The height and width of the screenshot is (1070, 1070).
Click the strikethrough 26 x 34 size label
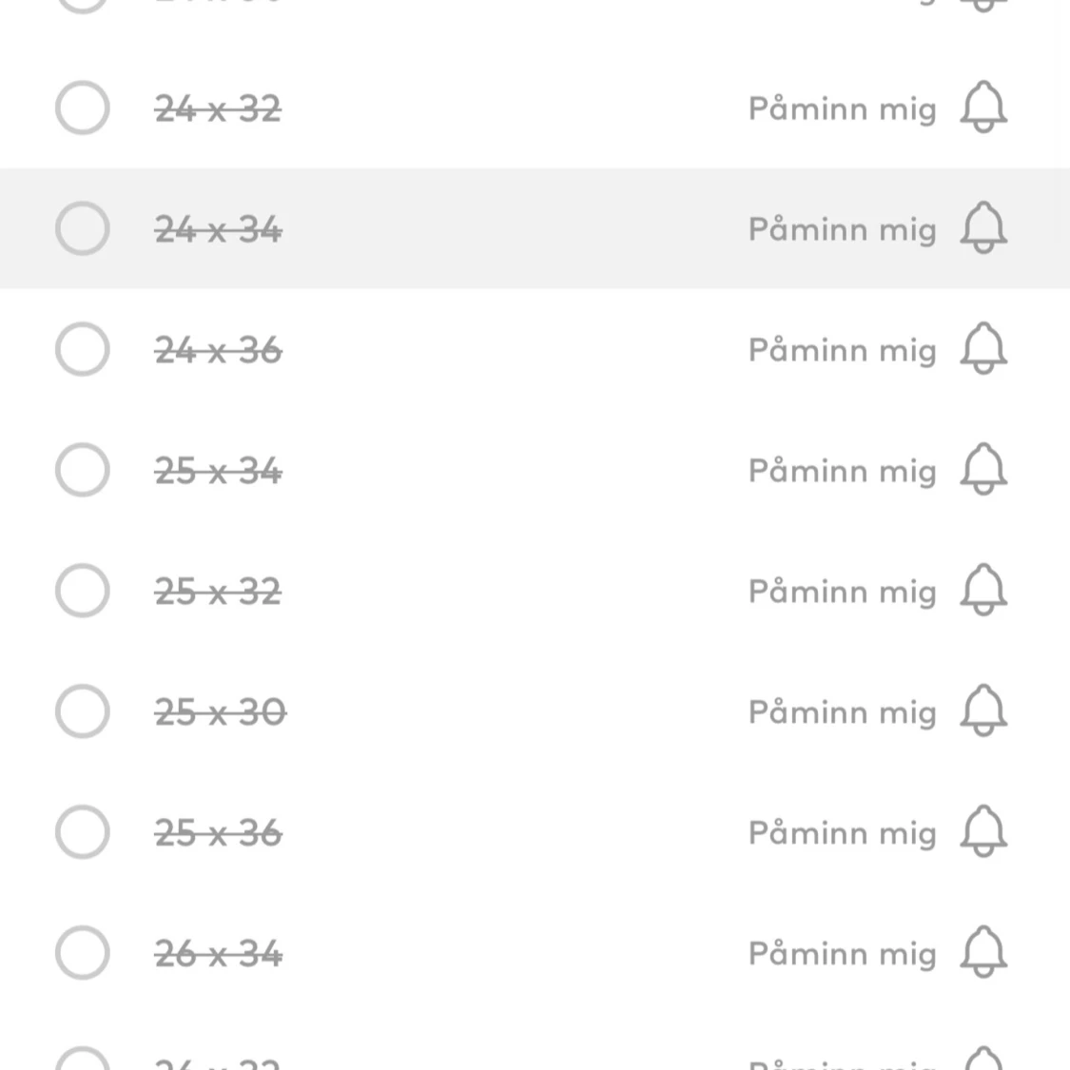coord(219,954)
